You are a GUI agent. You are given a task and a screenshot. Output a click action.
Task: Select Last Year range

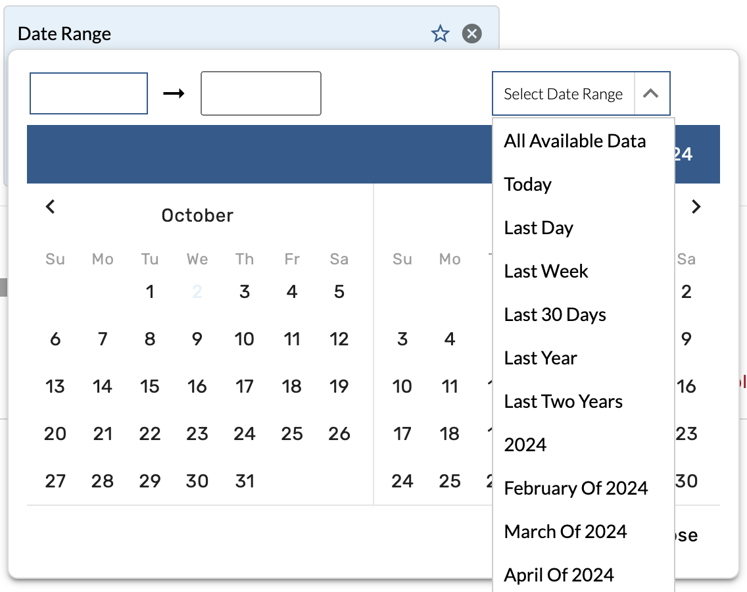click(x=541, y=358)
